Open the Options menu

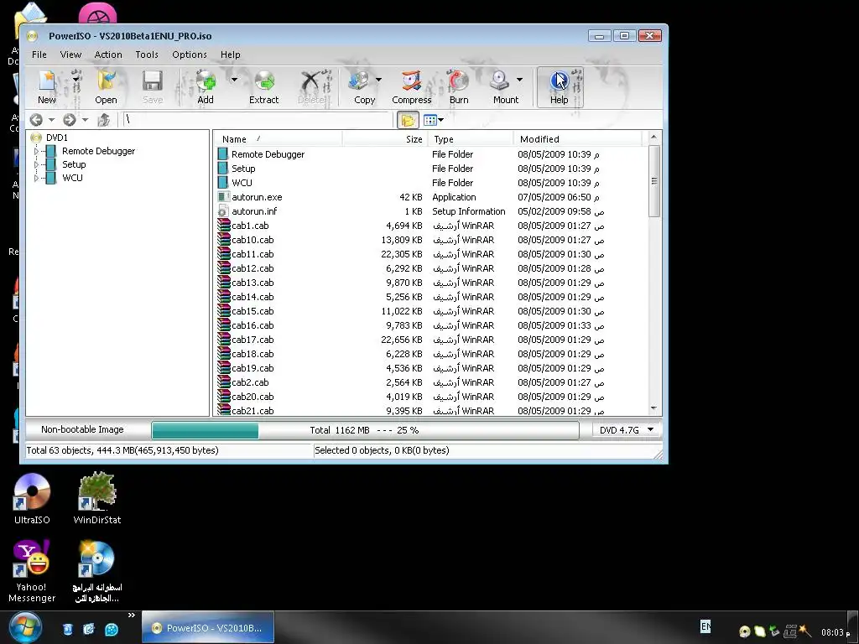point(190,55)
